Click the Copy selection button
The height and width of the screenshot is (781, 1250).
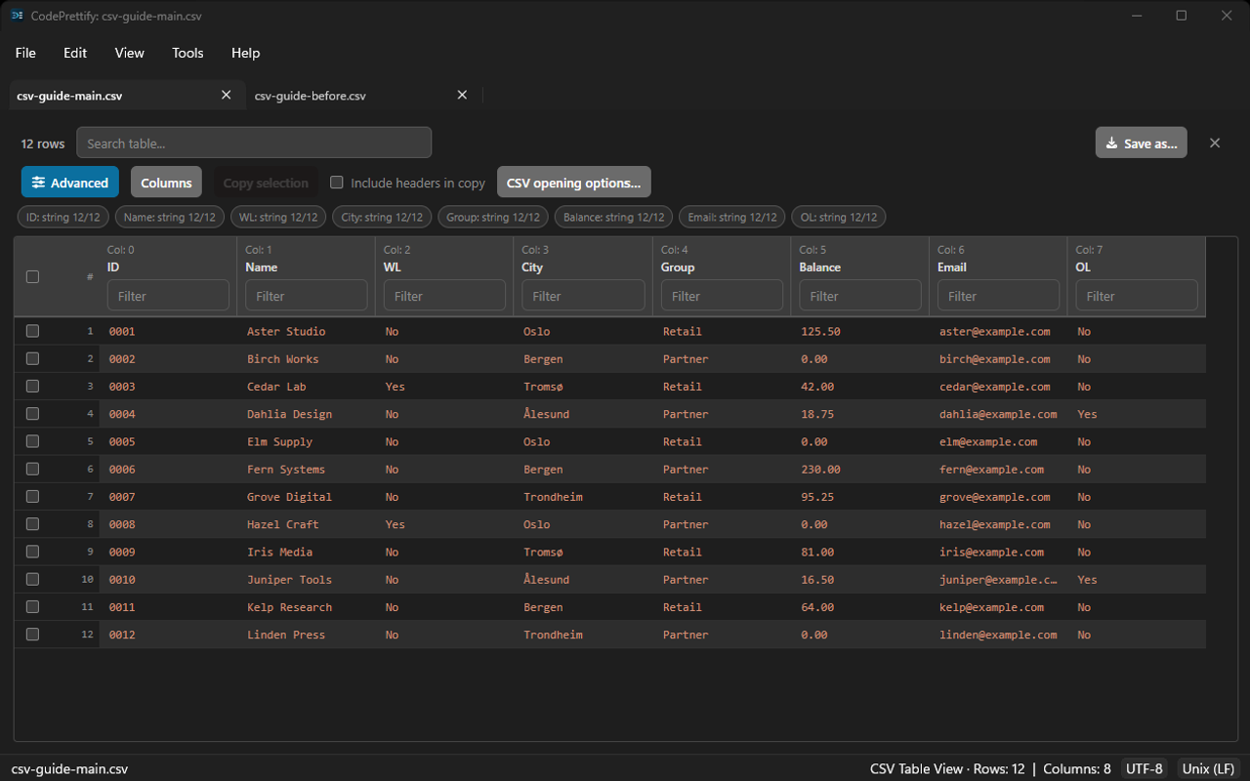(266, 183)
